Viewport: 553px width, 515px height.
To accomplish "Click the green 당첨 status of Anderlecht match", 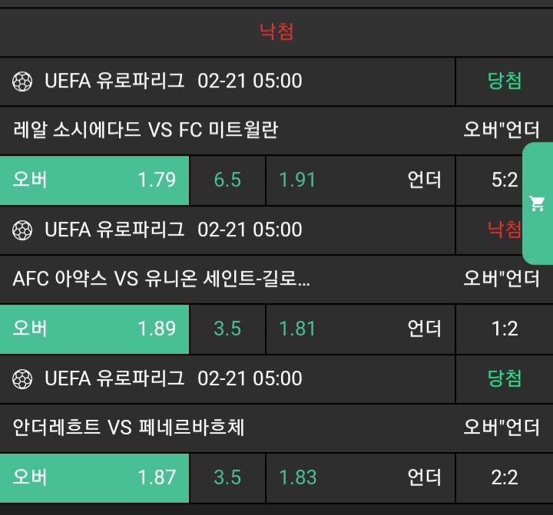I will point(505,378).
